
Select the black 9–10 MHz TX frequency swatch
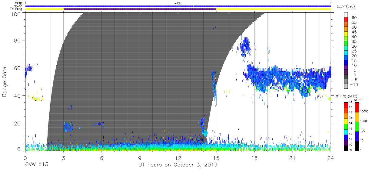tap(346, 147)
